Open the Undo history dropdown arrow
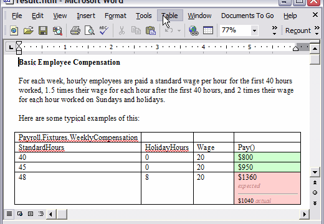The image size is (324, 224). [179, 30]
